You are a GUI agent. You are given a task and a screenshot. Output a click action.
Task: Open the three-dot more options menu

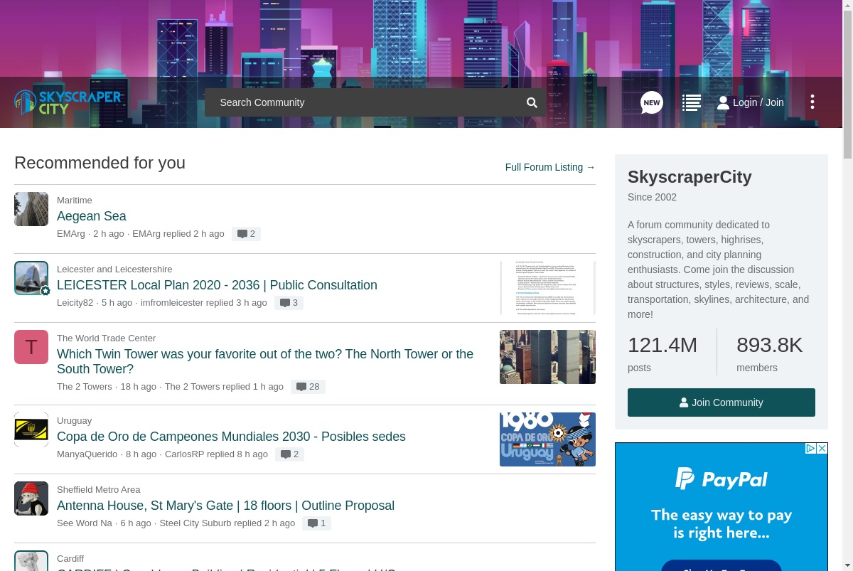tap(812, 102)
